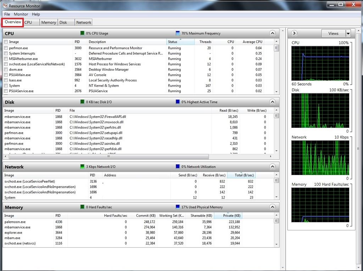Collapse the Network section chevron
The image size is (363, 271).
(273, 166)
